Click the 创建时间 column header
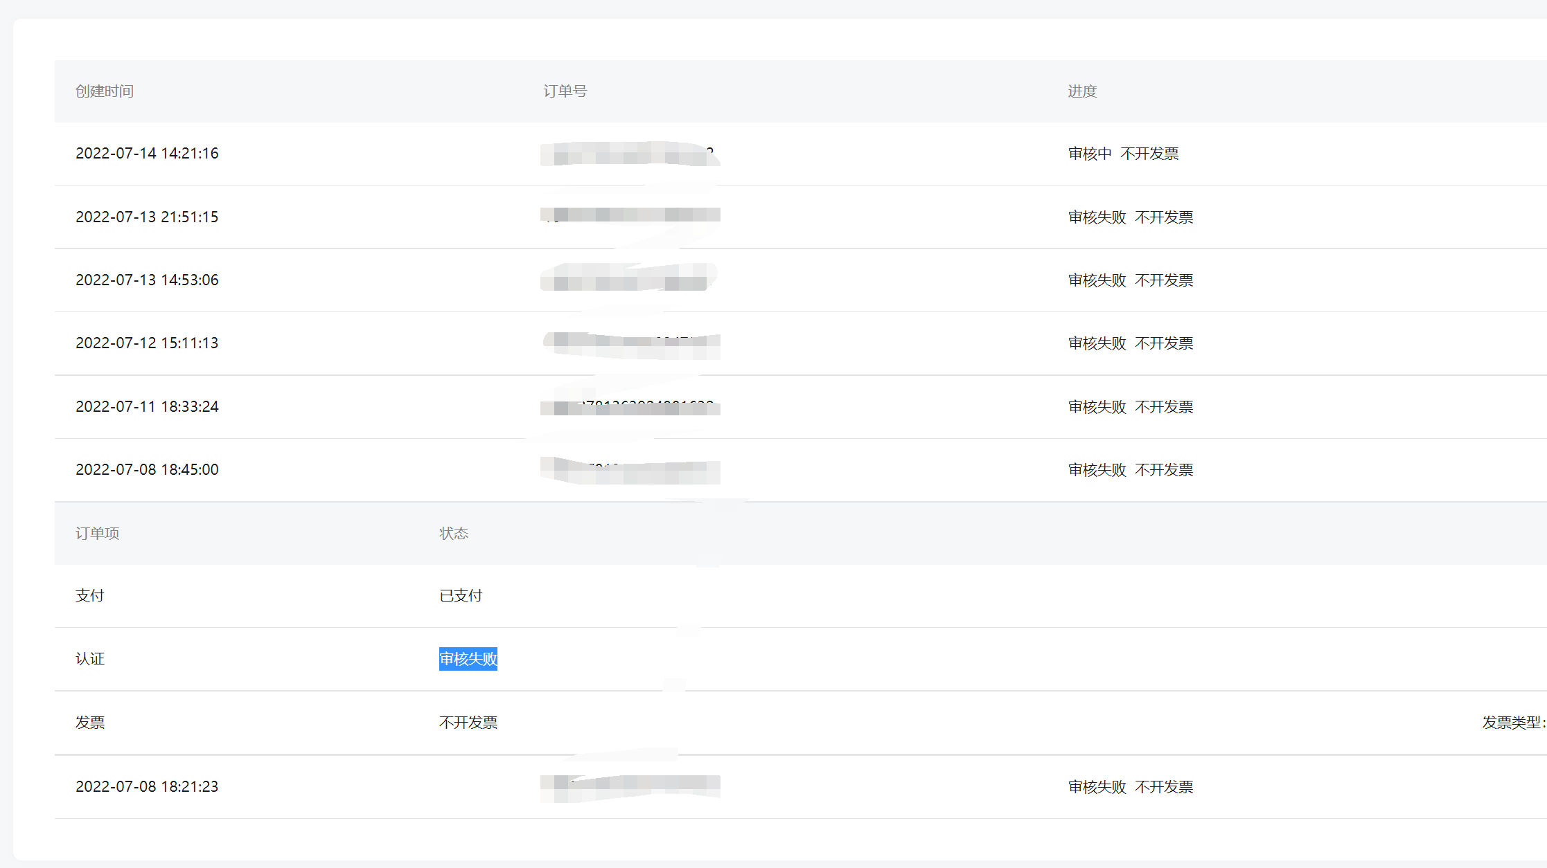The image size is (1547, 868). pyautogui.click(x=105, y=91)
